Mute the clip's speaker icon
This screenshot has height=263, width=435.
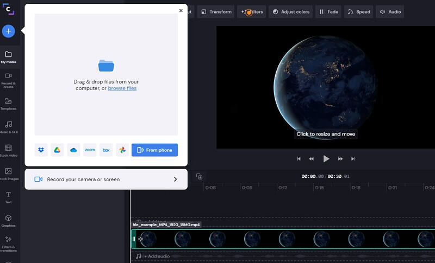141,239
